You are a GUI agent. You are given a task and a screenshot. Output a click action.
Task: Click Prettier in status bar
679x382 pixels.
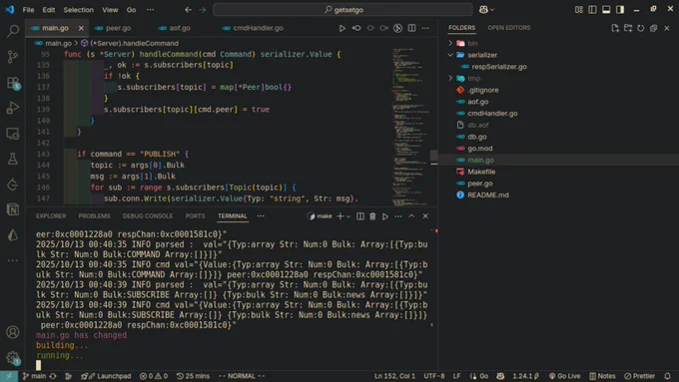tap(640, 376)
